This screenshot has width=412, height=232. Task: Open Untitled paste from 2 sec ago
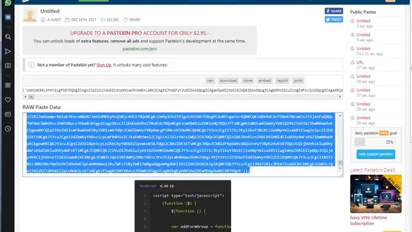coord(363,21)
